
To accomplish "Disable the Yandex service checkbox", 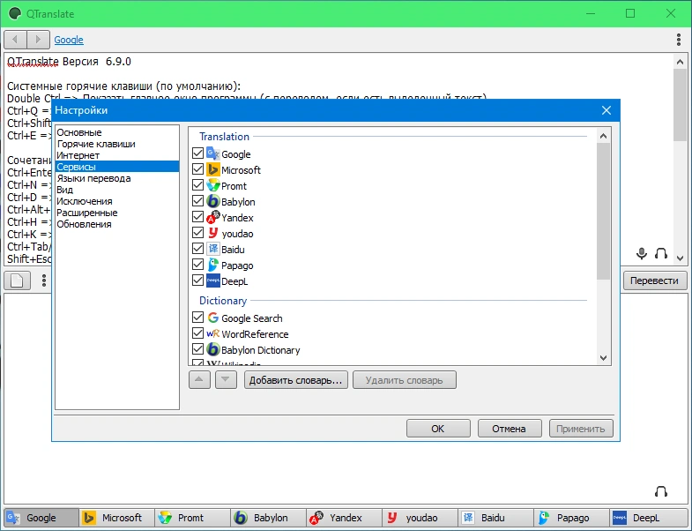I will click(x=197, y=217).
